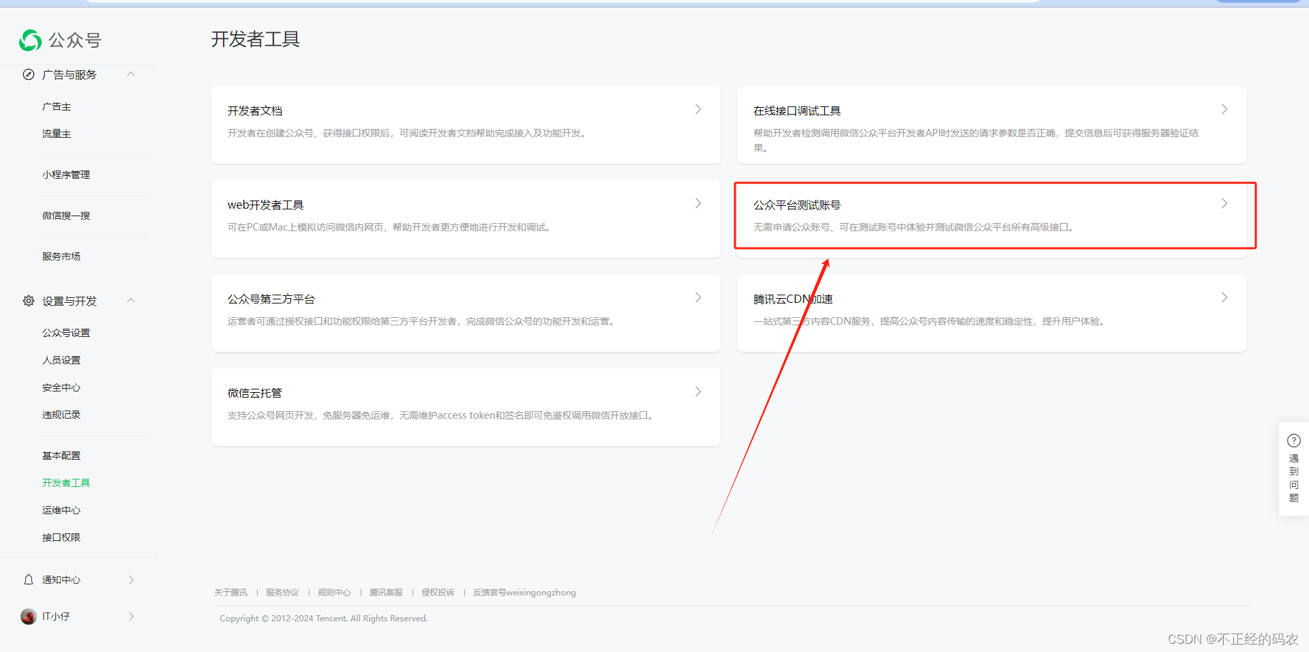
Task: Click the 腾讯客服 footer link
Action: [x=386, y=593]
